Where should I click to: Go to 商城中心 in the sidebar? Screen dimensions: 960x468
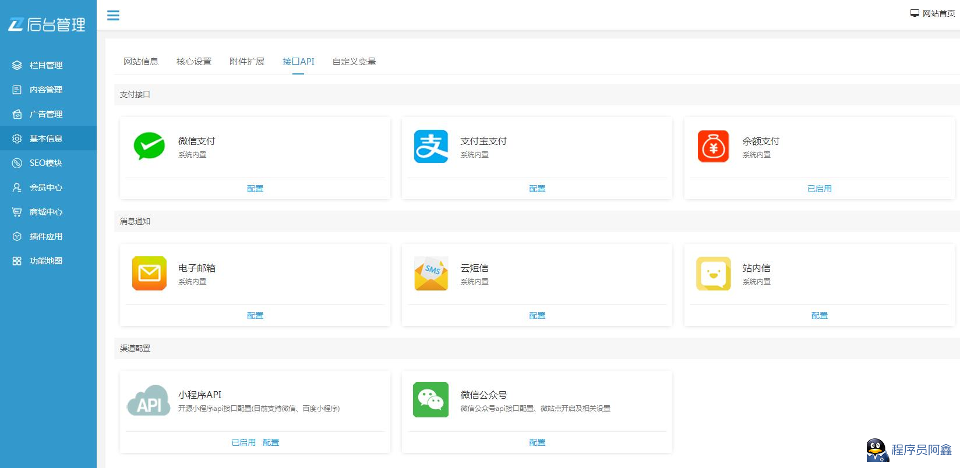[x=46, y=212]
